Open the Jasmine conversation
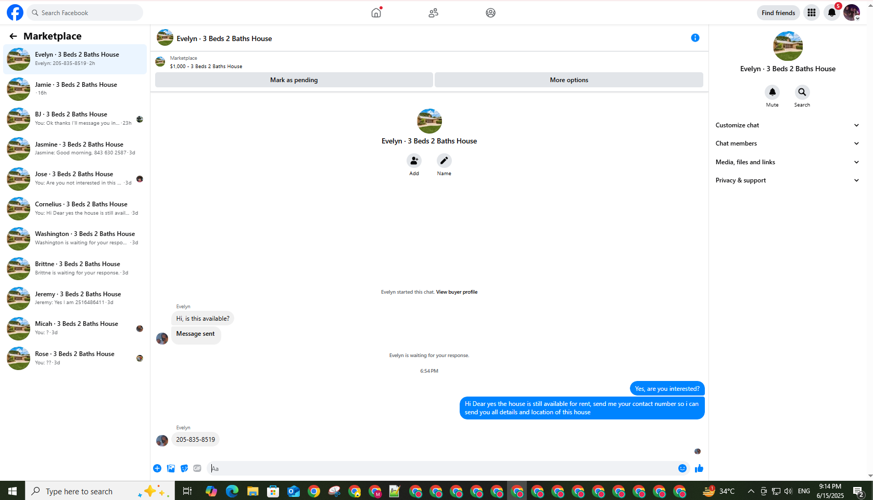Viewport: 873px width, 500px height. 75,149
